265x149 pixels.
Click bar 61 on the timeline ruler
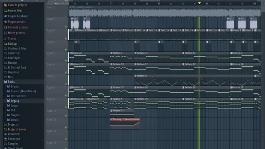pyautogui.click(x=159, y=3)
